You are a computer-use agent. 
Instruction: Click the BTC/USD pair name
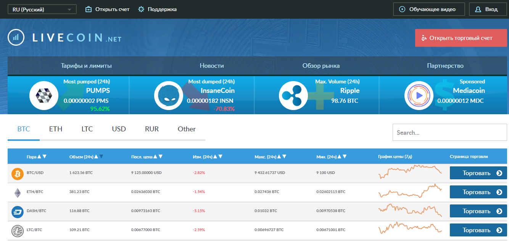point(35,172)
